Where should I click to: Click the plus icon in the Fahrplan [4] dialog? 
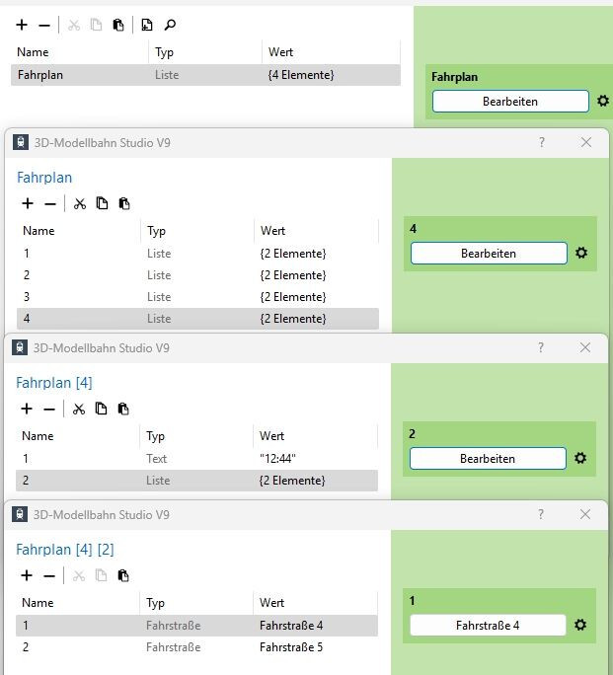[x=27, y=409]
